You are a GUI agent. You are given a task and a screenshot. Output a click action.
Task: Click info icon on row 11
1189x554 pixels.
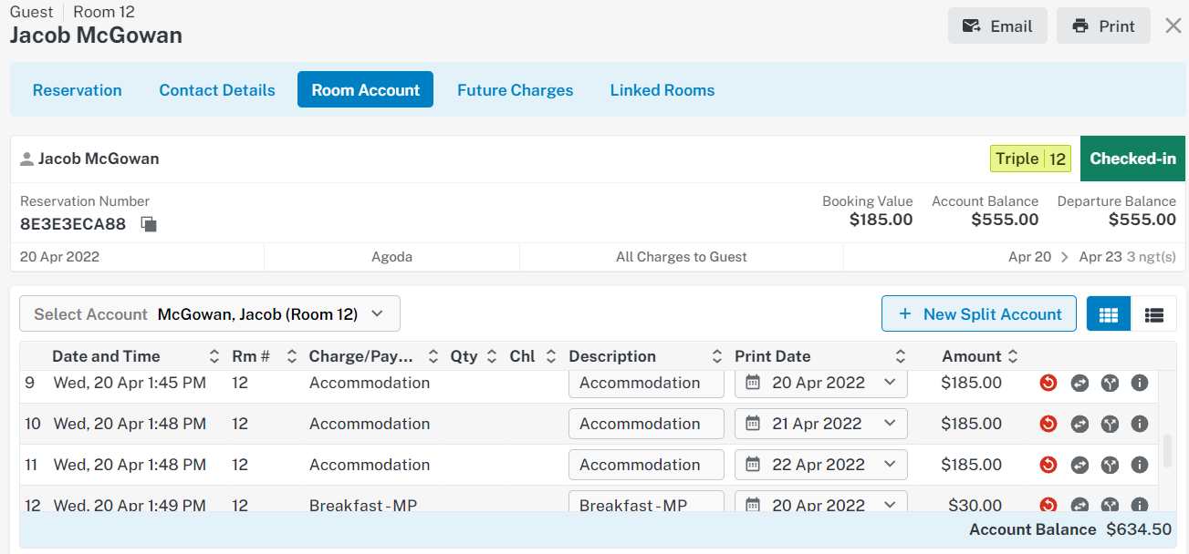[1139, 466]
